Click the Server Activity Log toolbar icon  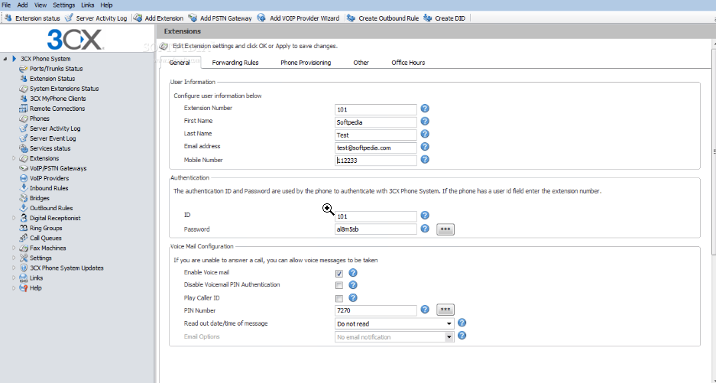(x=70, y=18)
